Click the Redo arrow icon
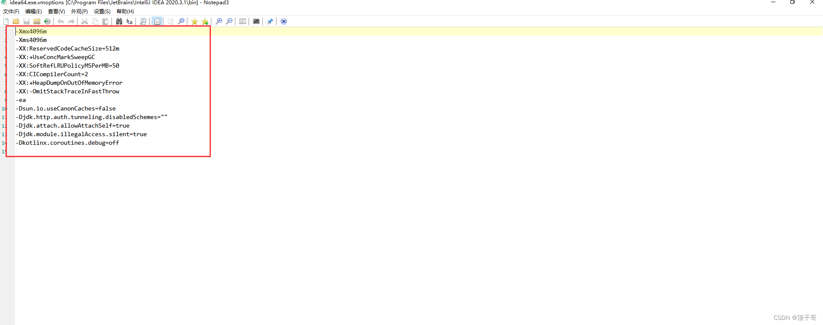Viewport: 823px width, 325px height. click(x=71, y=21)
